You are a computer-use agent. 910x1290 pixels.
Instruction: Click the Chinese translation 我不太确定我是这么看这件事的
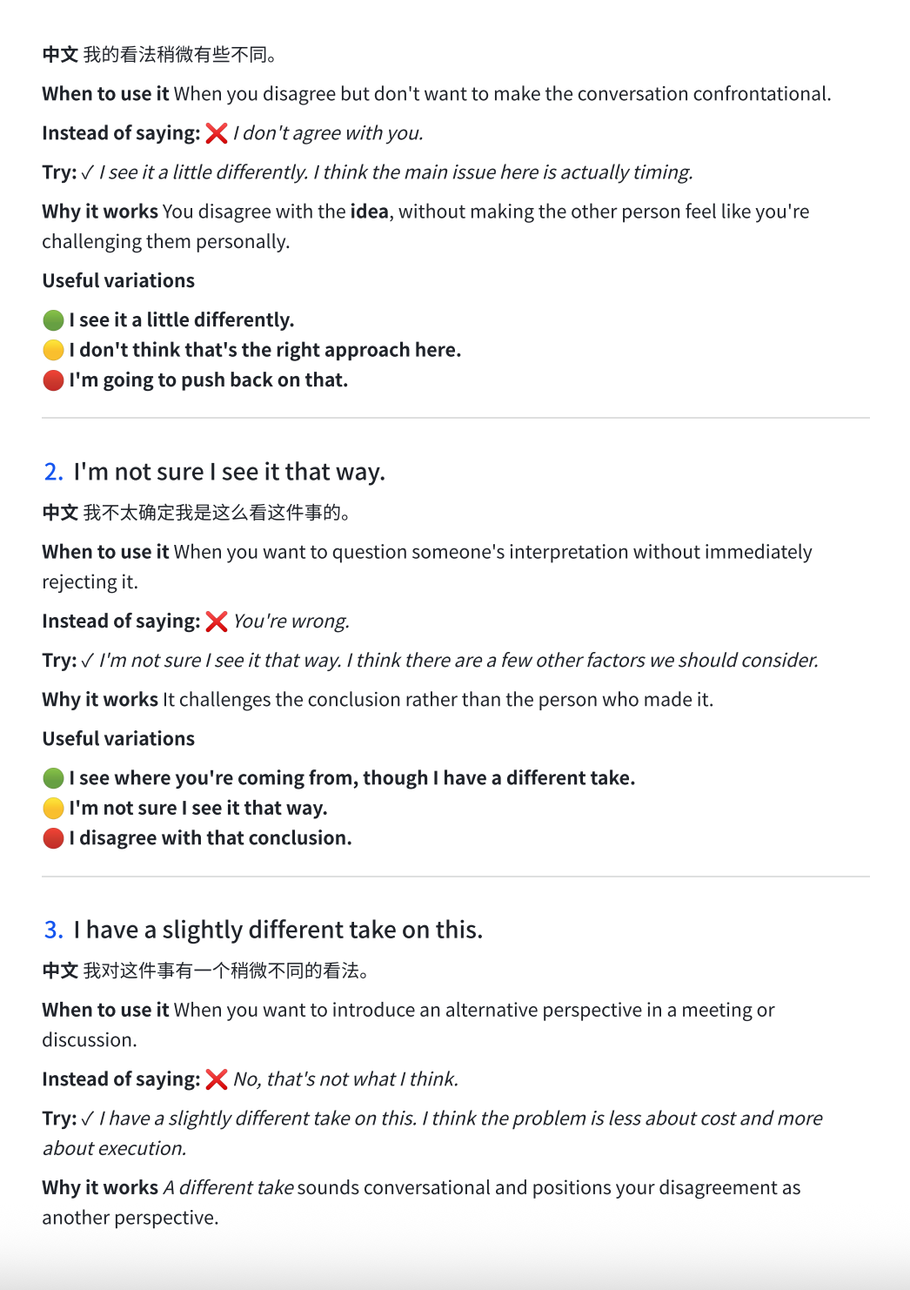217,513
